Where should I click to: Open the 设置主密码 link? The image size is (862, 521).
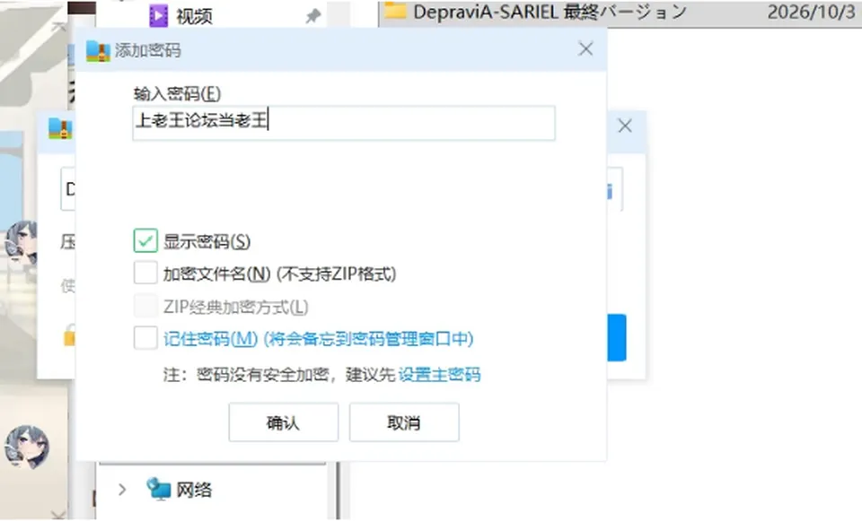point(439,375)
